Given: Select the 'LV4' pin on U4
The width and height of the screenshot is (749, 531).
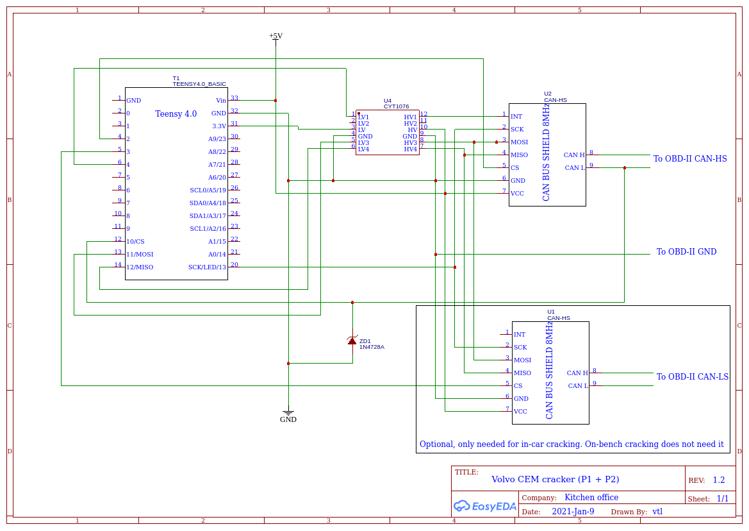Looking at the screenshot, I should (363, 149).
